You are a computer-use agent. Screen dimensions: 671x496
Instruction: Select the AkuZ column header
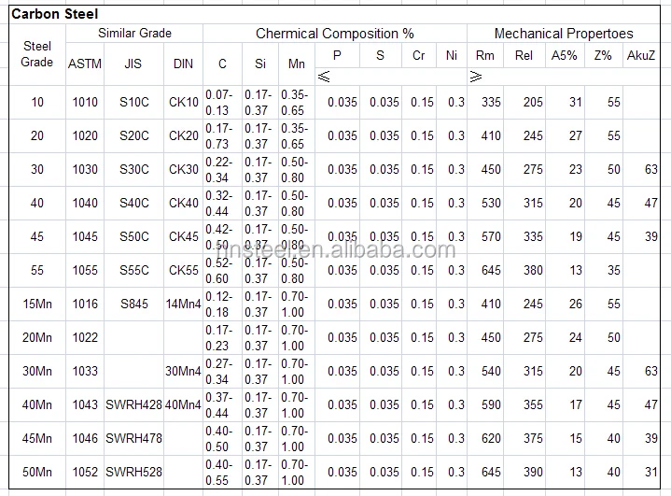point(640,55)
